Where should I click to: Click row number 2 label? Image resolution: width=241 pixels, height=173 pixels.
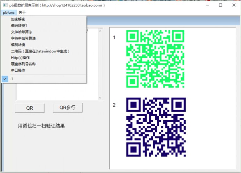click(x=114, y=105)
